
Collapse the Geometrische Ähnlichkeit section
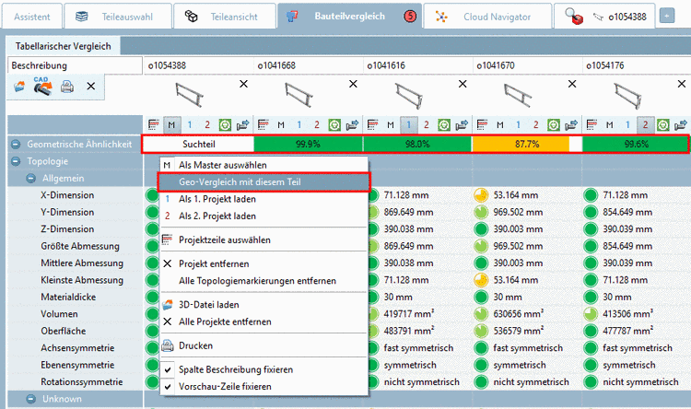click(x=16, y=144)
